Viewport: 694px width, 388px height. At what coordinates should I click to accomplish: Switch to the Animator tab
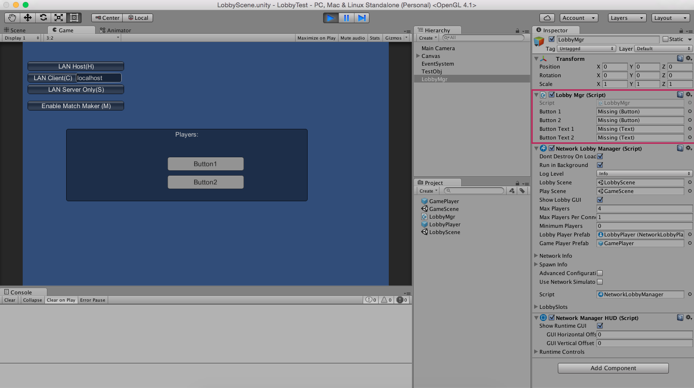pyautogui.click(x=115, y=30)
